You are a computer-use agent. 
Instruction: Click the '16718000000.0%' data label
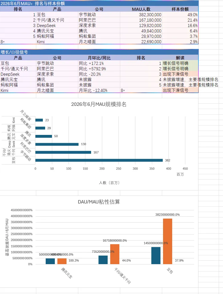(x=115, y=240)
